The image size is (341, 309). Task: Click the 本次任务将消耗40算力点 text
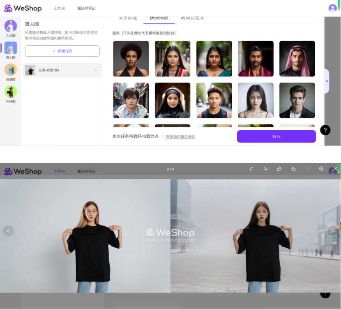click(x=135, y=136)
